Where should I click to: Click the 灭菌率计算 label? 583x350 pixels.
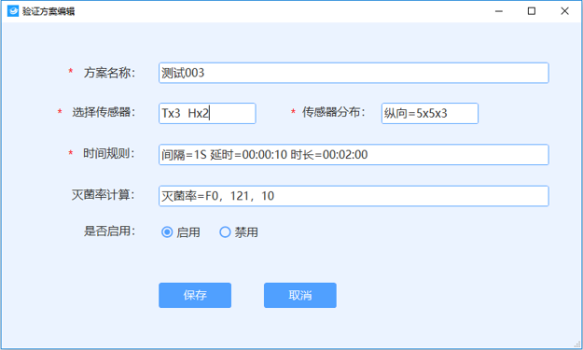[x=103, y=194]
